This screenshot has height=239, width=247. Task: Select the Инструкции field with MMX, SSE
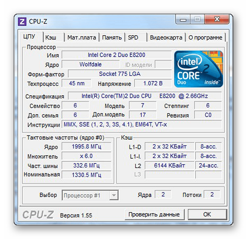[x=141, y=124]
